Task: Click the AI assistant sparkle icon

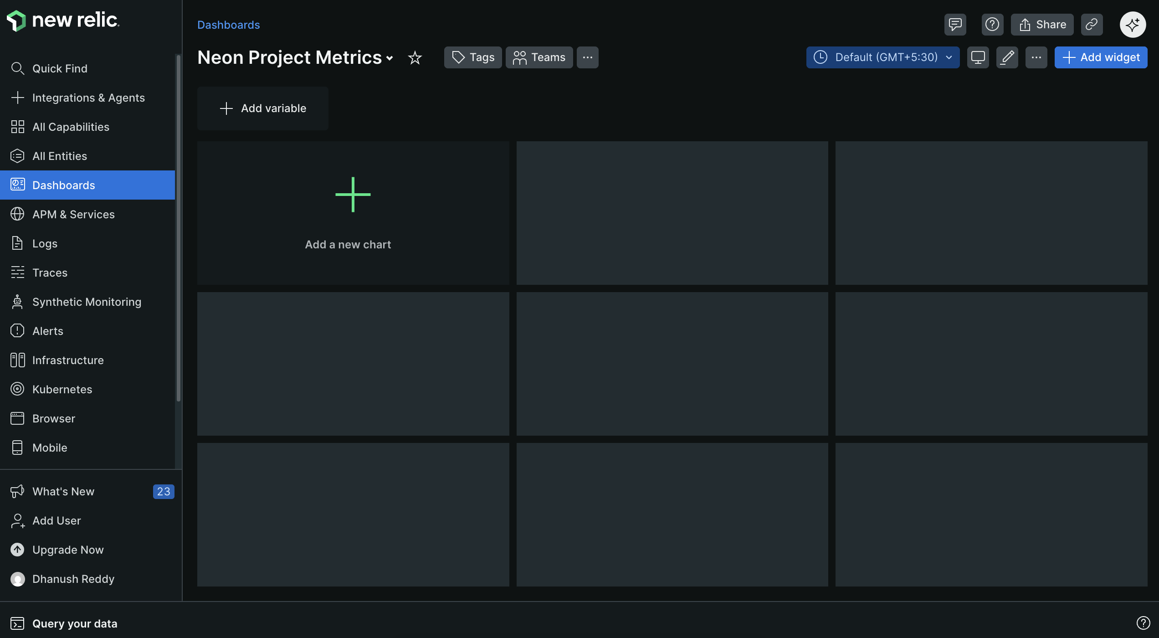Action: (x=1133, y=24)
